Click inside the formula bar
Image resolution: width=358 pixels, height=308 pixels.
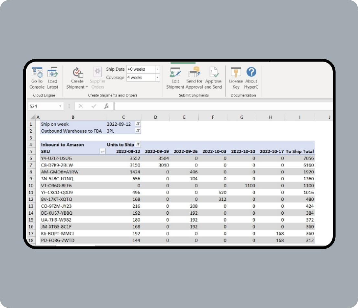[x=220, y=106]
